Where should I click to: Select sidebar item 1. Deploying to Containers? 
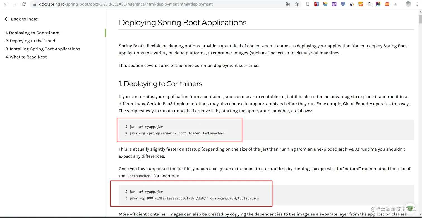tap(32, 33)
